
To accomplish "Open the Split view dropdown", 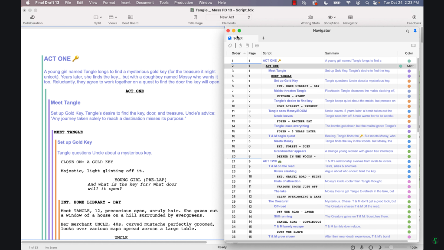I will click(98, 17).
